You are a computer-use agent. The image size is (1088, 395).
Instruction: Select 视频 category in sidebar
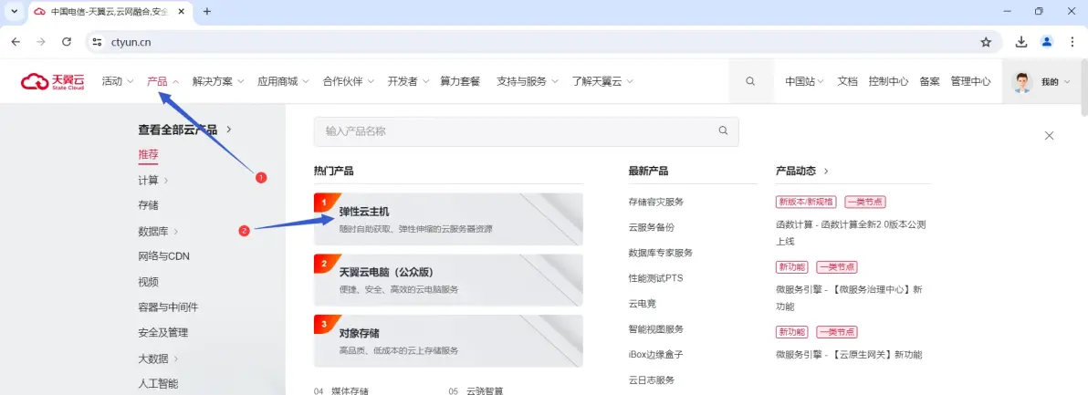pos(148,282)
